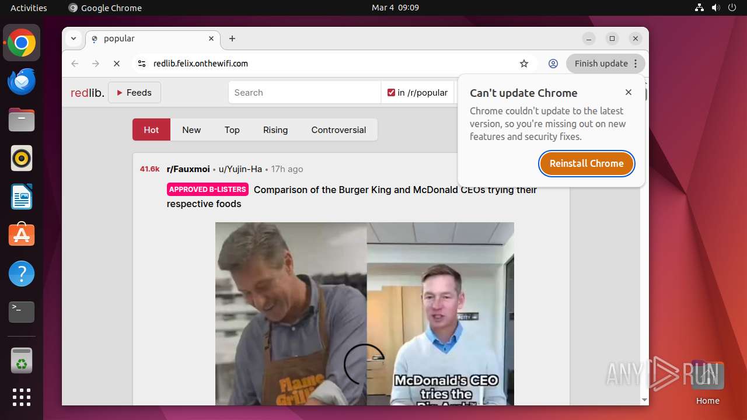This screenshot has height=420, width=747.
Task: Open the Feeds dropdown
Action: click(x=134, y=93)
